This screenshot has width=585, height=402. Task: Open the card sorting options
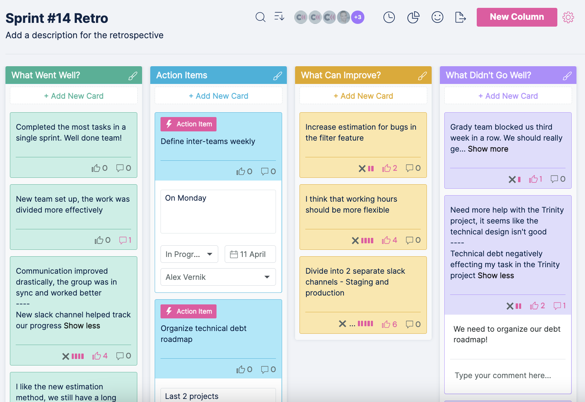(x=279, y=17)
